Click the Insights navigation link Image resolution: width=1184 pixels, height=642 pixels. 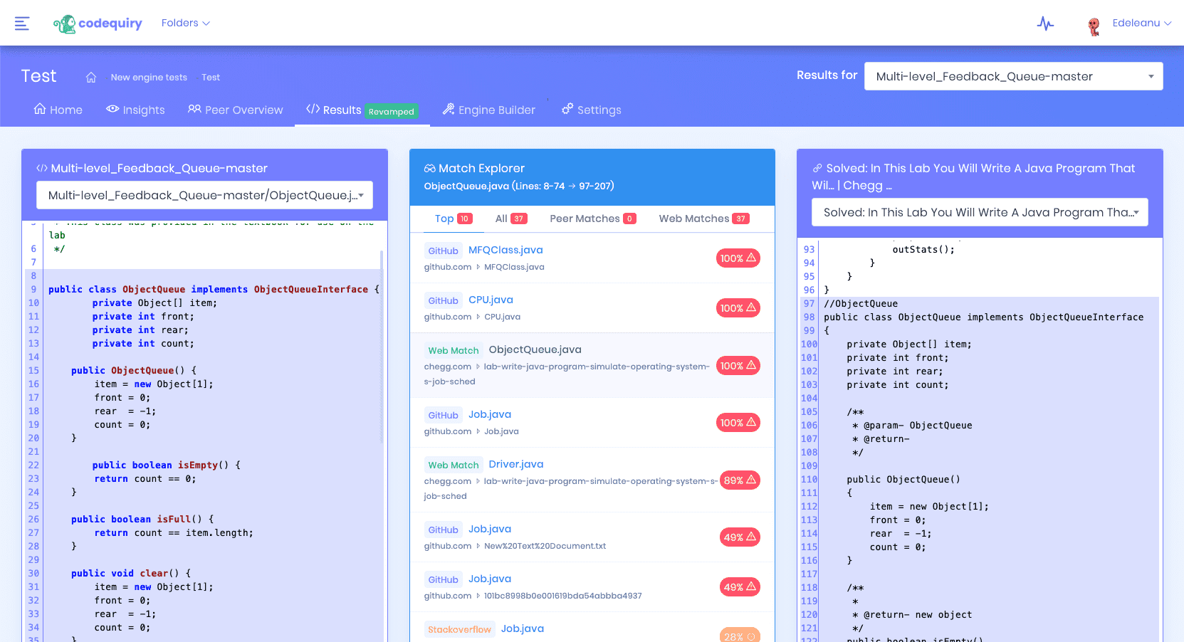pyautogui.click(x=135, y=110)
